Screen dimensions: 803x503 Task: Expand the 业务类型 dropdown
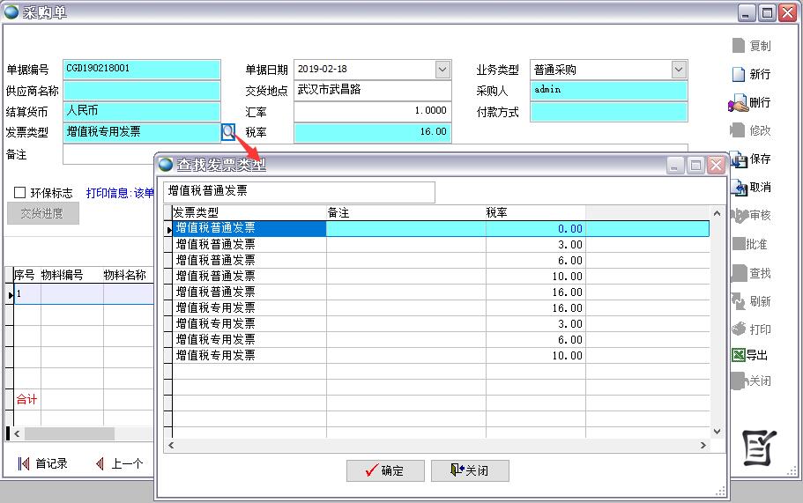678,70
